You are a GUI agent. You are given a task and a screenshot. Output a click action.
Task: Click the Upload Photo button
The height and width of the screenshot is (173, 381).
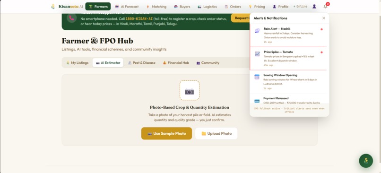tap(216, 133)
